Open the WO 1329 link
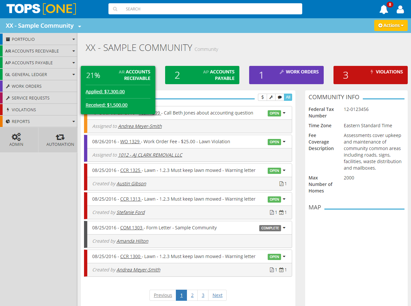This screenshot has width=411, height=306. (130, 142)
